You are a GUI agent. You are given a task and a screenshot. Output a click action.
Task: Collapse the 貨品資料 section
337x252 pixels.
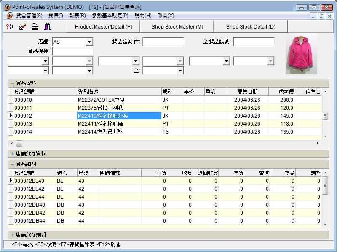pyautogui.click(x=12, y=83)
